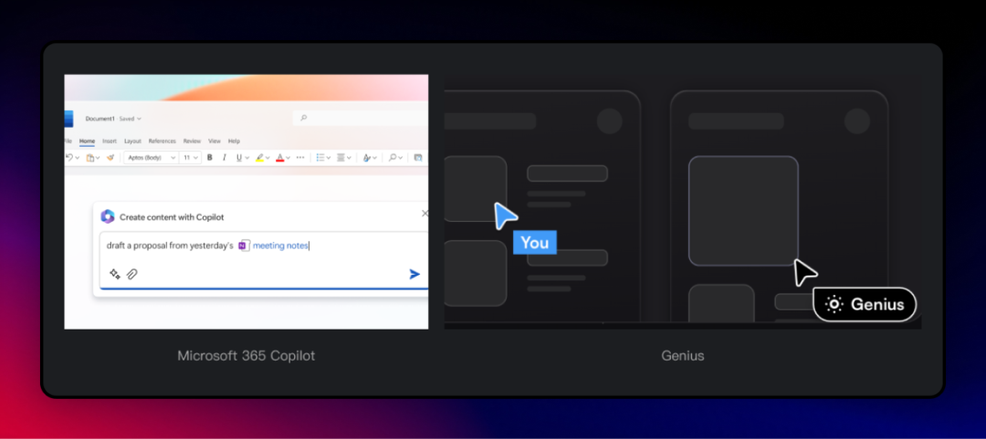Viewport: 986px width, 439px height.
Task: Toggle italic formatting in the ribbon
Action: click(x=223, y=158)
